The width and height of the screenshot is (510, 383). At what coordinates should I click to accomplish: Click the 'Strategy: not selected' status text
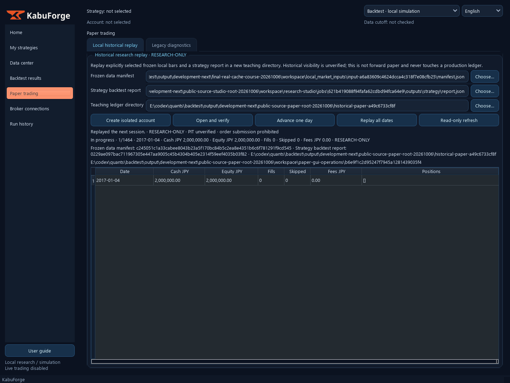click(109, 11)
